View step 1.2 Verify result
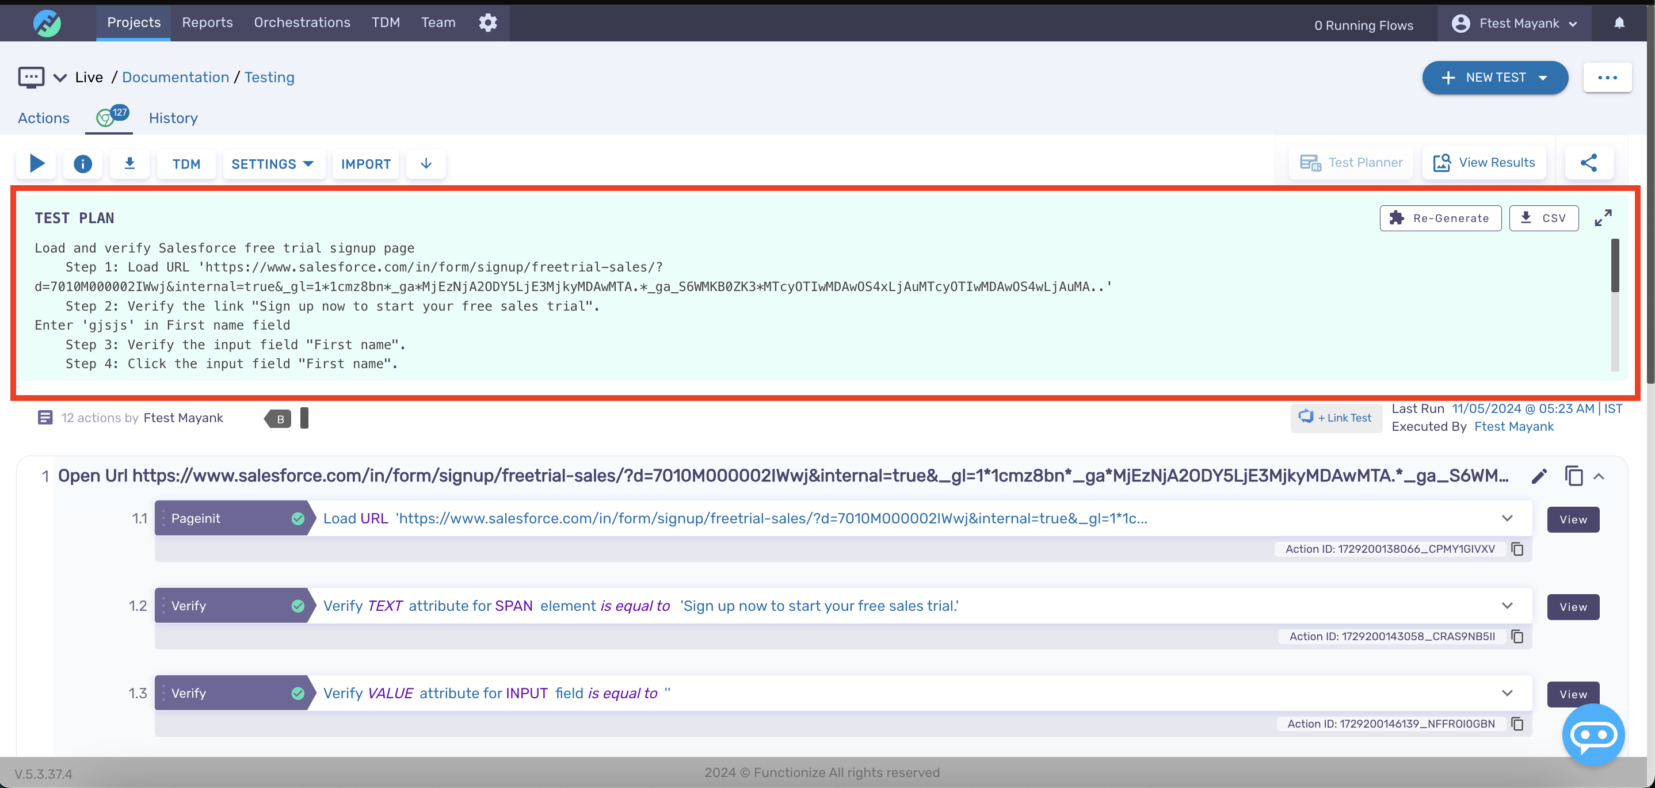The height and width of the screenshot is (788, 1655). (x=1573, y=606)
